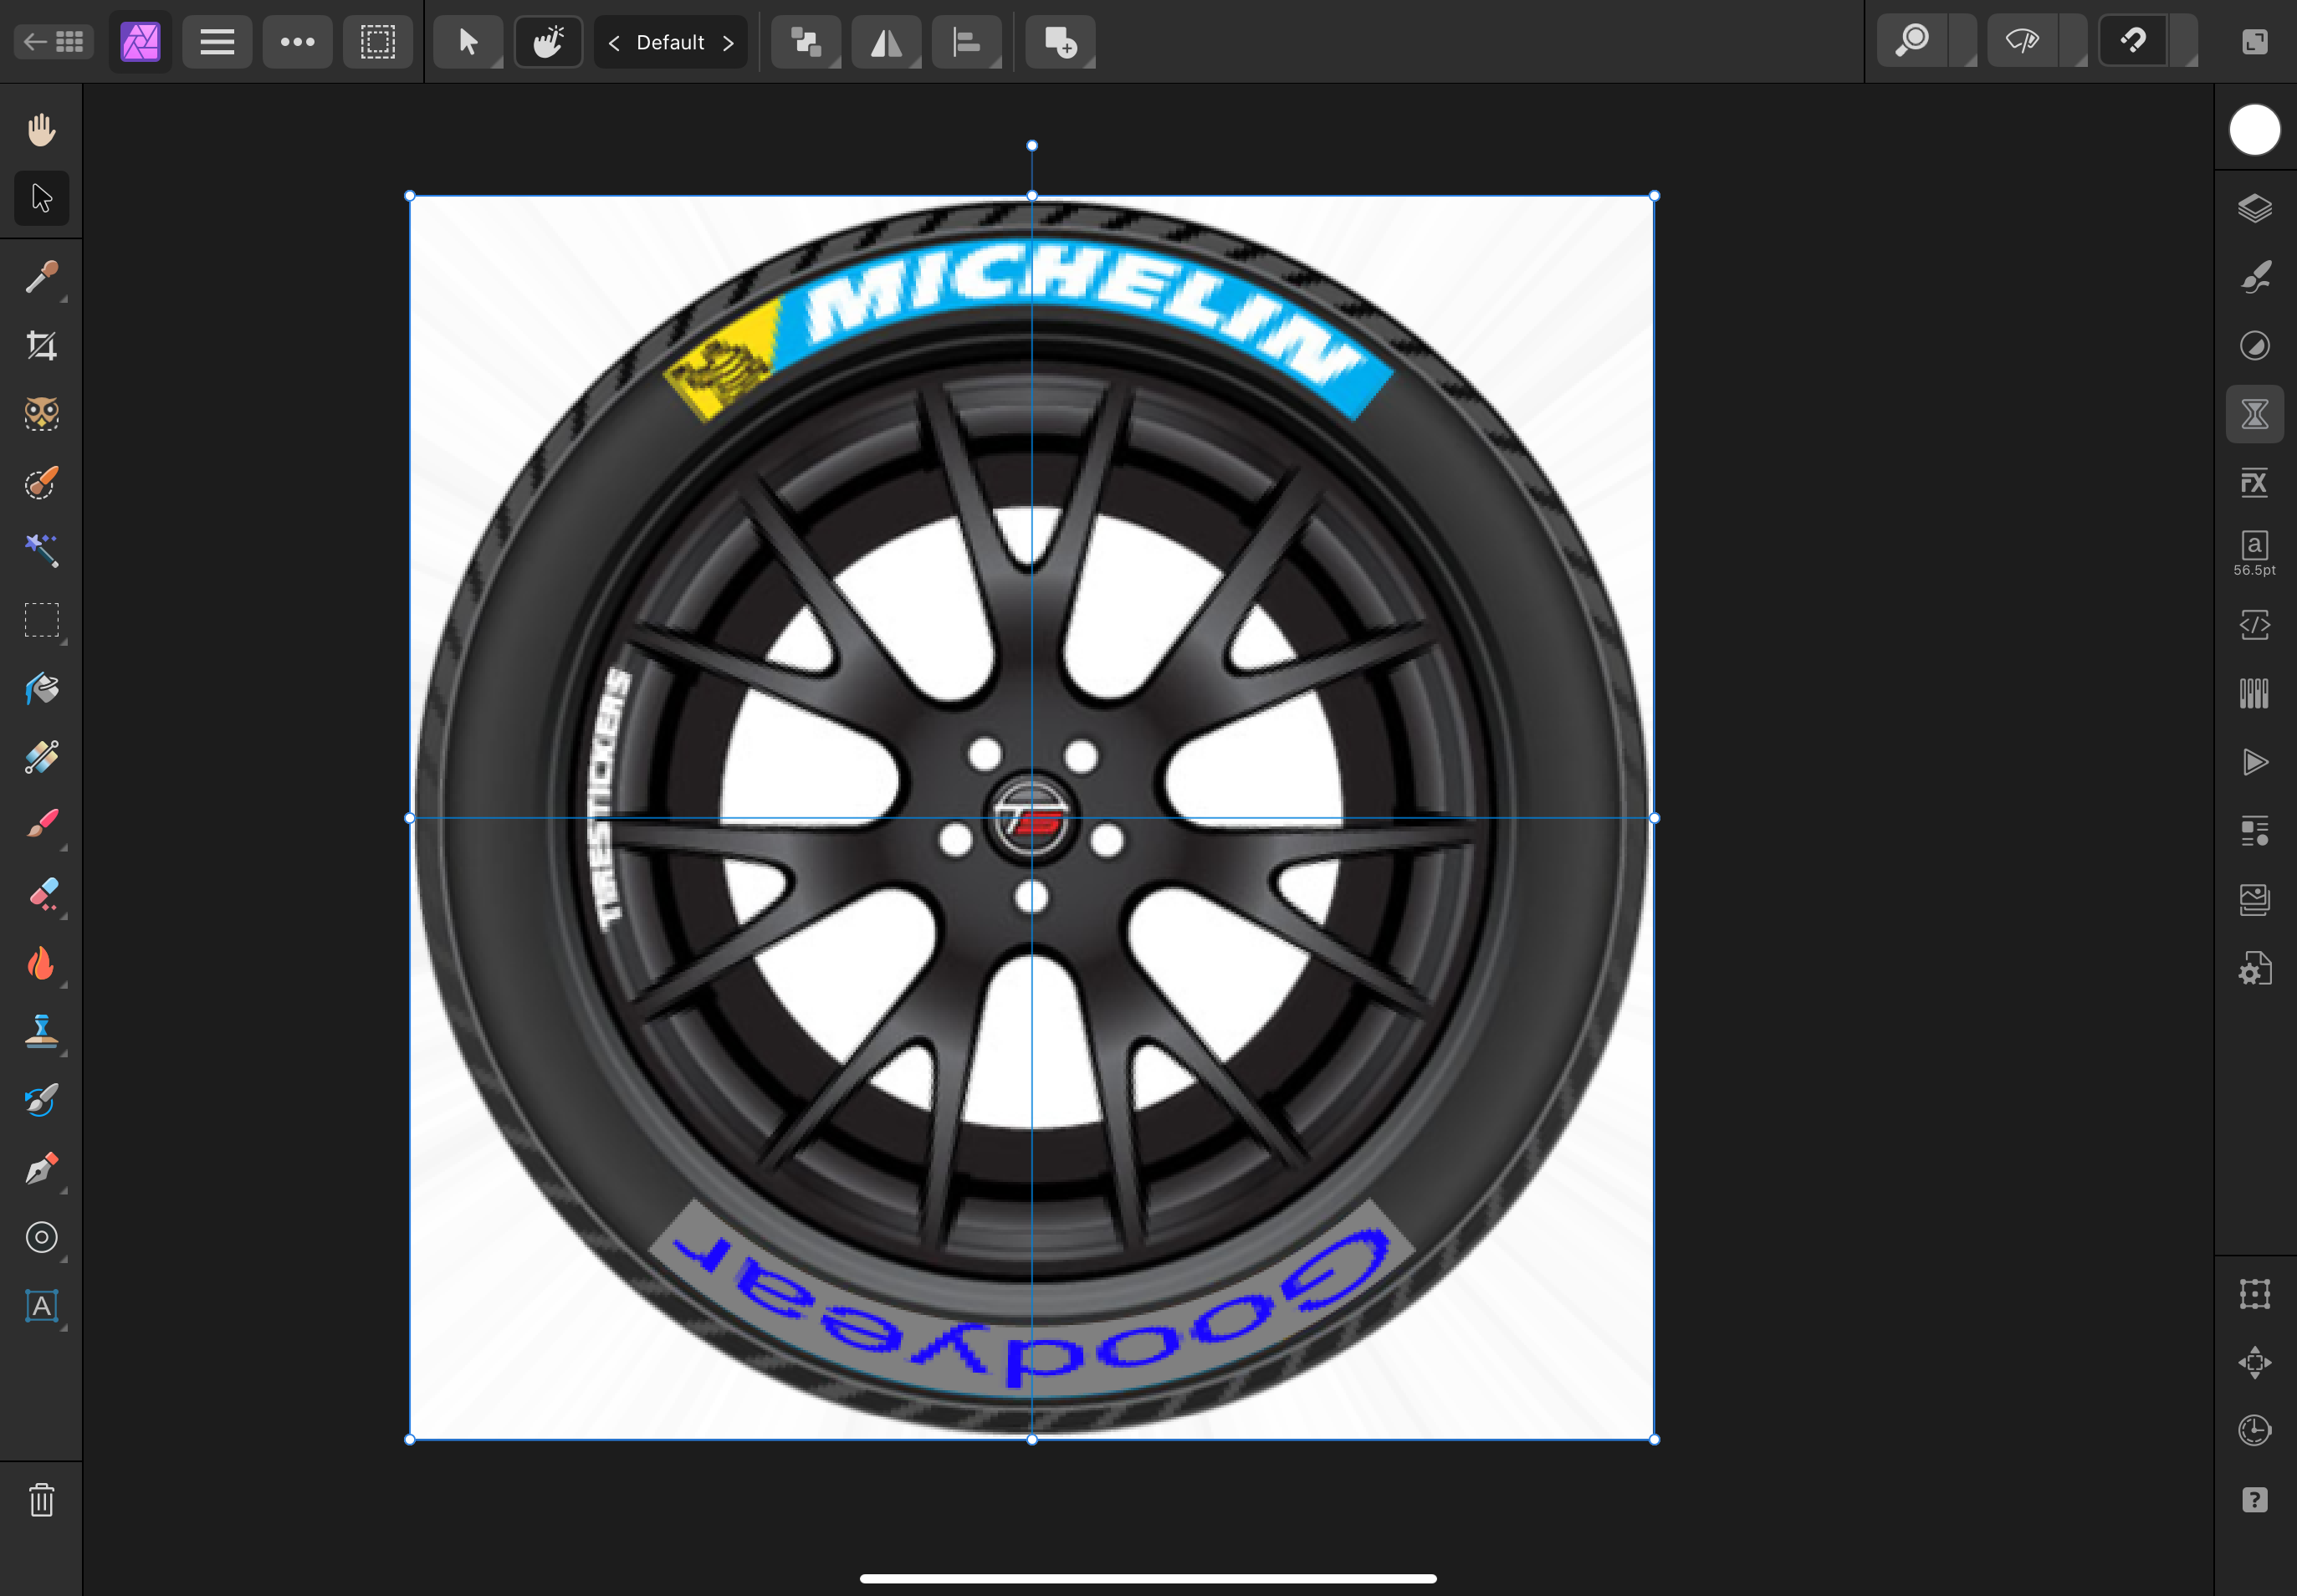Open the three-dots edit menu
2297x1596 pixels.
(297, 42)
